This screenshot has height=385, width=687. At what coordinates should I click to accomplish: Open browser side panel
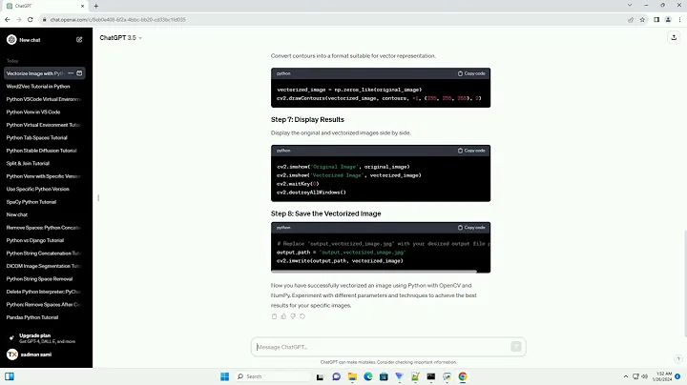(x=656, y=20)
